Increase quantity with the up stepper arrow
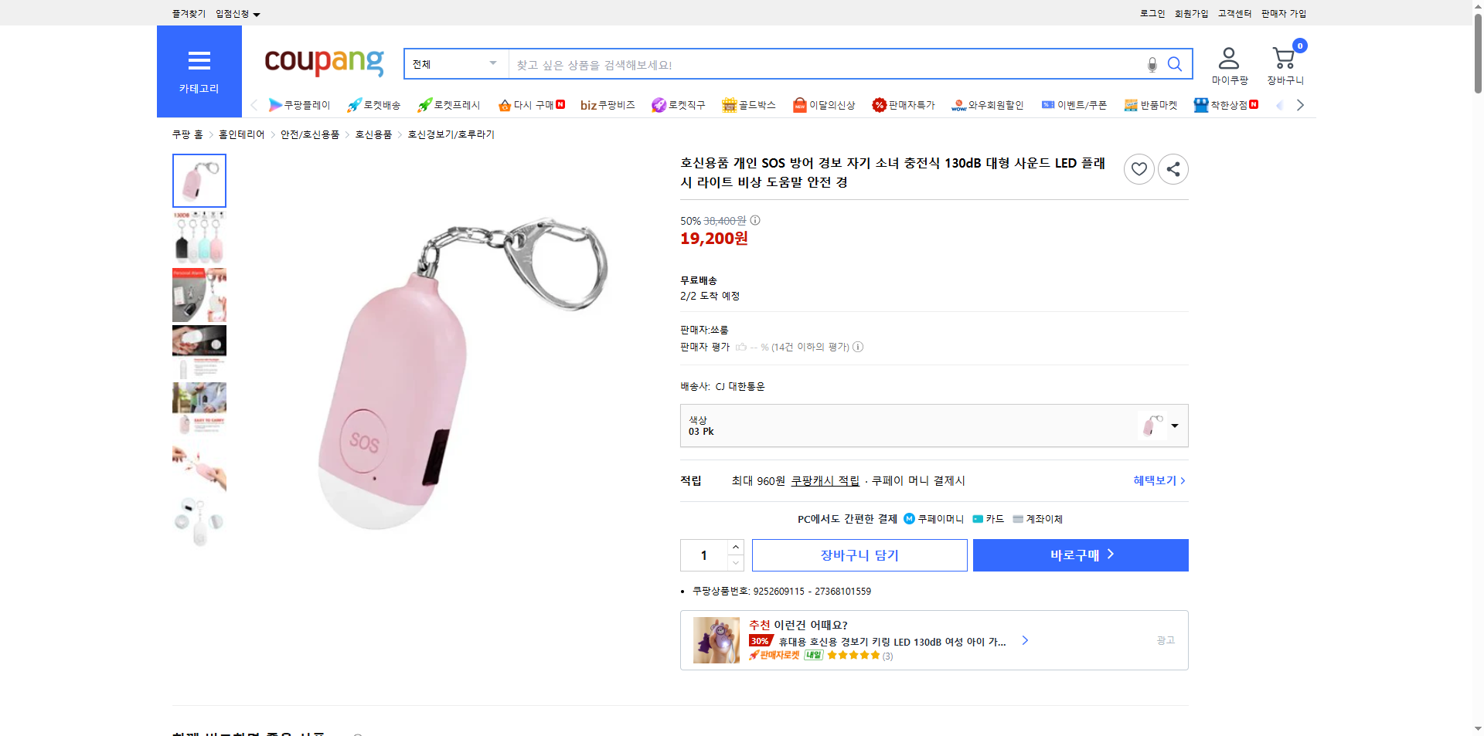1484x736 pixels. [x=734, y=548]
